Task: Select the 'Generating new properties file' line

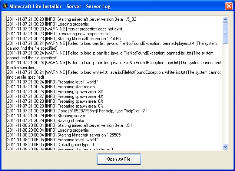Action: (x=58, y=34)
